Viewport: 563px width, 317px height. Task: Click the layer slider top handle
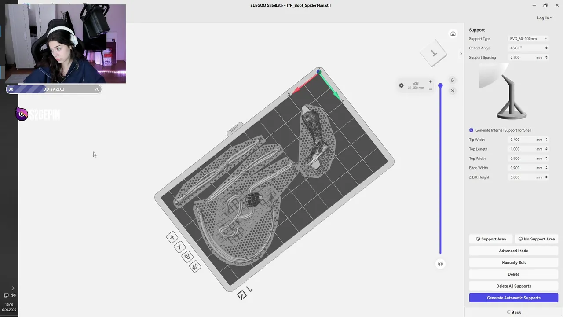(440, 85)
